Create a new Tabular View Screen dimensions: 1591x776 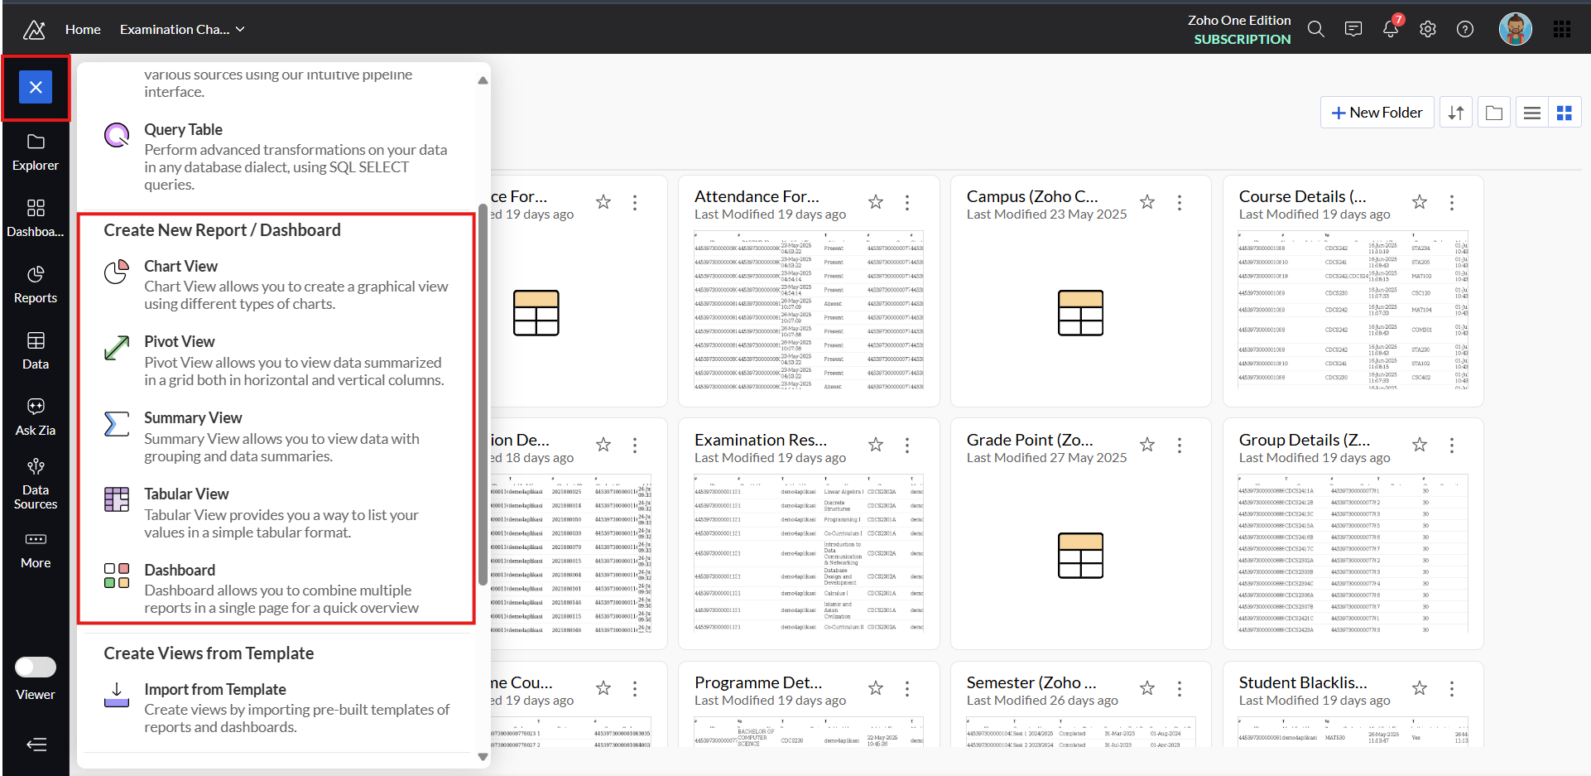point(277,513)
